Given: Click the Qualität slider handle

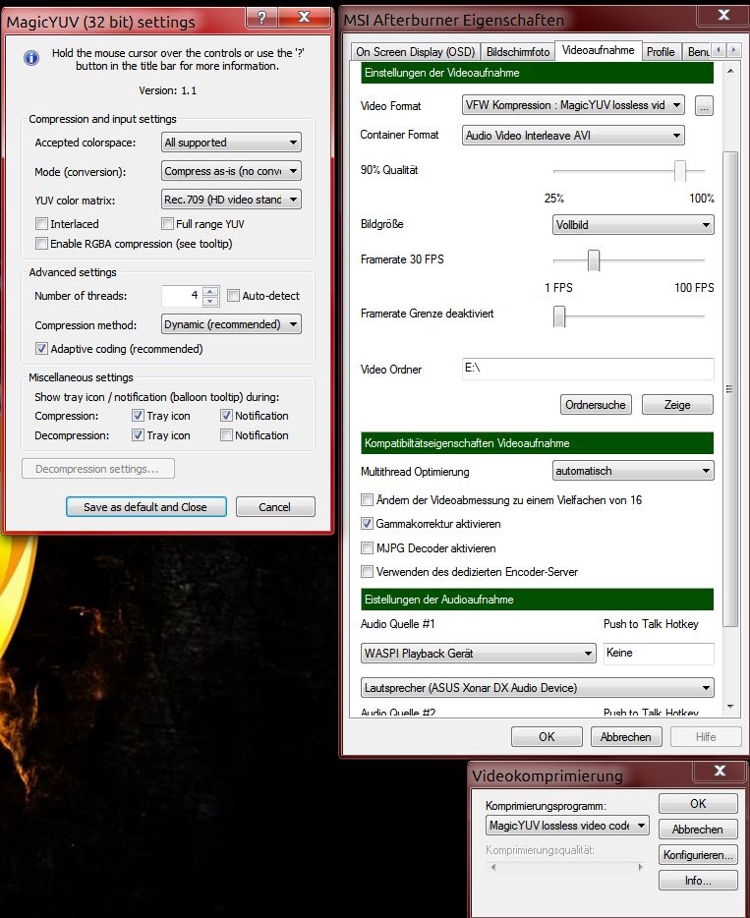Looking at the screenshot, I should [x=680, y=171].
